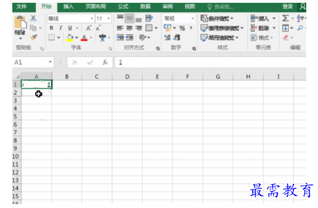Open the underline style dropdown arrow
Viewport: 318px width, 208px height.
[x=77, y=28]
